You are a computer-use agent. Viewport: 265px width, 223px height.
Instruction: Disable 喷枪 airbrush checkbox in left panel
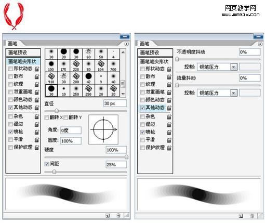click(10, 132)
